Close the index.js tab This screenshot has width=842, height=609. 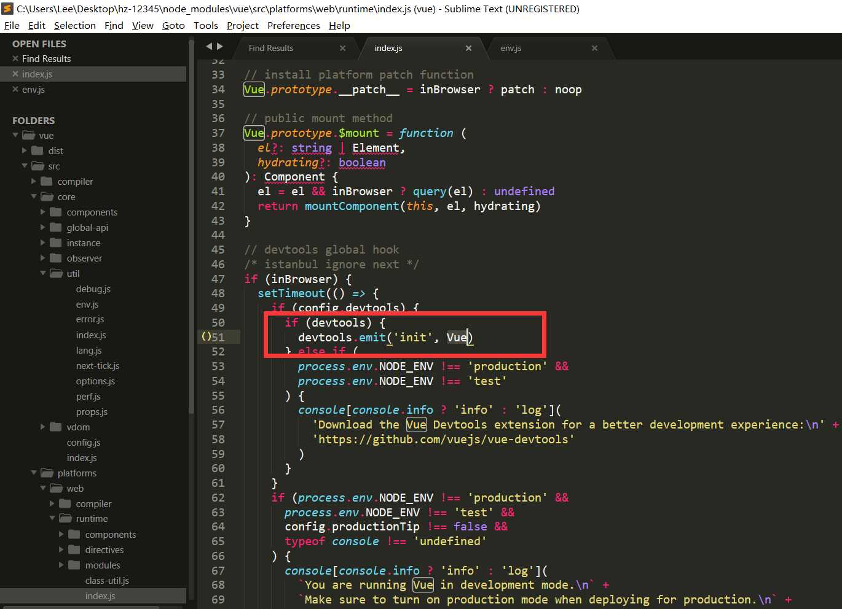(x=468, y=48)
